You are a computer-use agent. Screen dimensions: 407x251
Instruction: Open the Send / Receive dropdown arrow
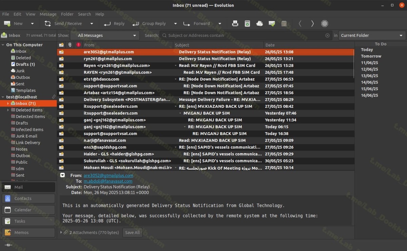92,24
